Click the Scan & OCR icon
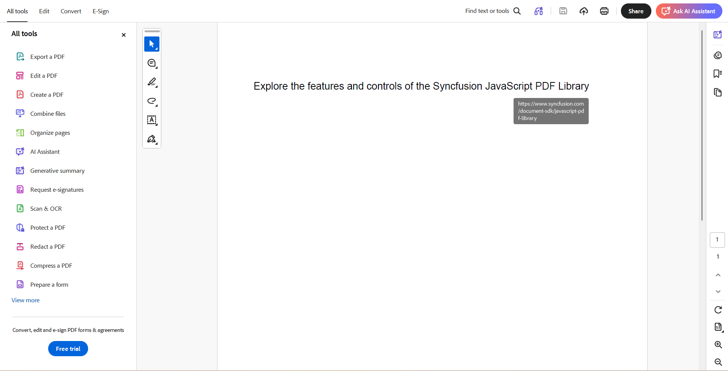The image size is (728, 371). (20, 208)
